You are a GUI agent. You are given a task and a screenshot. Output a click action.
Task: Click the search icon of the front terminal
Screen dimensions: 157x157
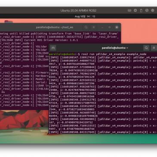(x=146, y=48)
